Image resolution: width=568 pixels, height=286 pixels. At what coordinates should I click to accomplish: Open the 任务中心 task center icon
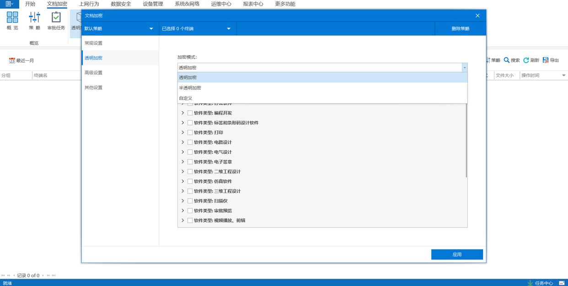tap(530, 283)
